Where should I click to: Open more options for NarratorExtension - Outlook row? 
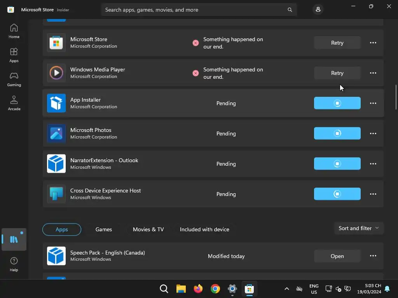click(x=373, y=164)
